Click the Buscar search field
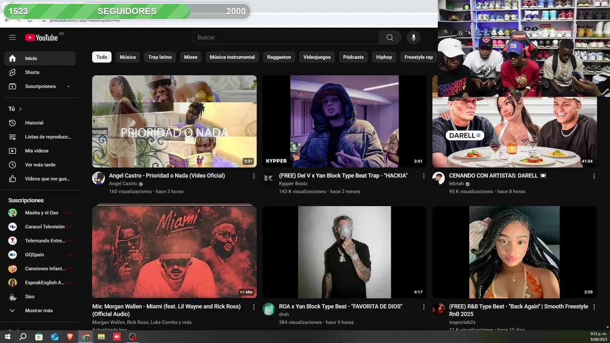The image size is (610, 343). (x=285, y=38)
